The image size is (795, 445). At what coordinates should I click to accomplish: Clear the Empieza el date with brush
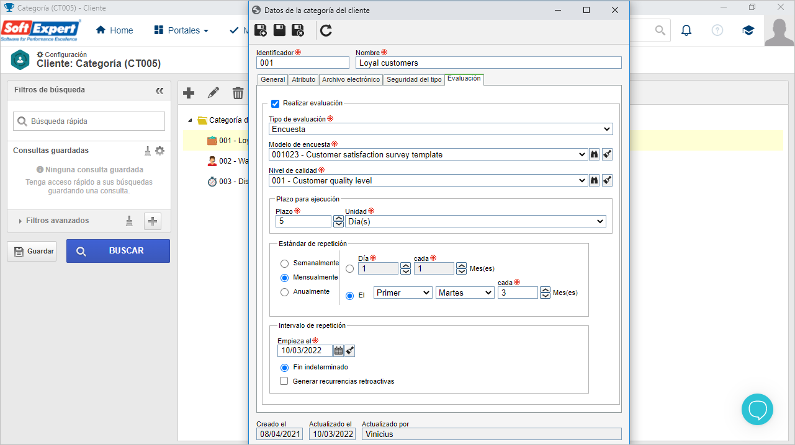pos(350,351)
